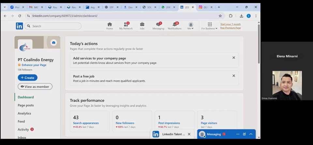The image size is (313, 145).
Task: Bookmark this page with the star icon
Action: pos(220,16)
